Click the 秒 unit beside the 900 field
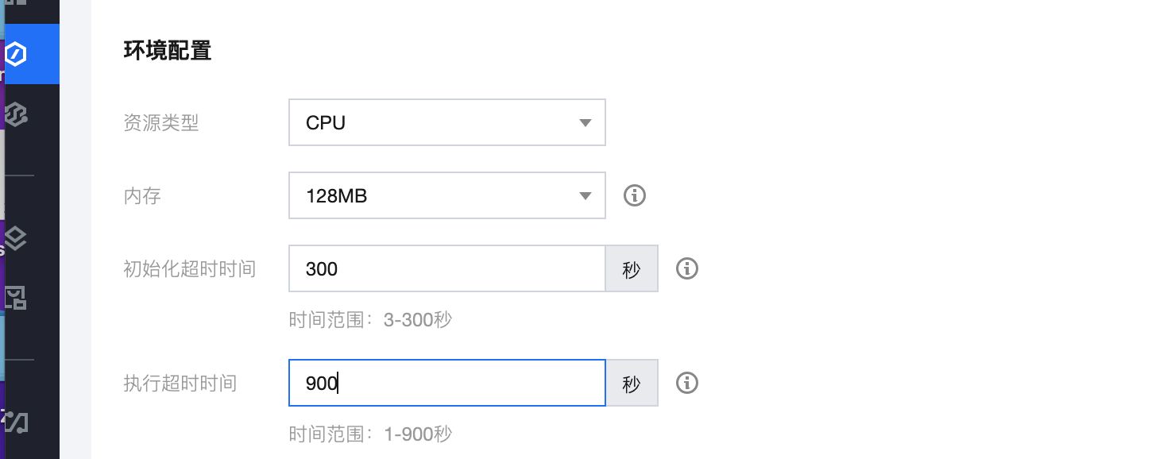 632,383
